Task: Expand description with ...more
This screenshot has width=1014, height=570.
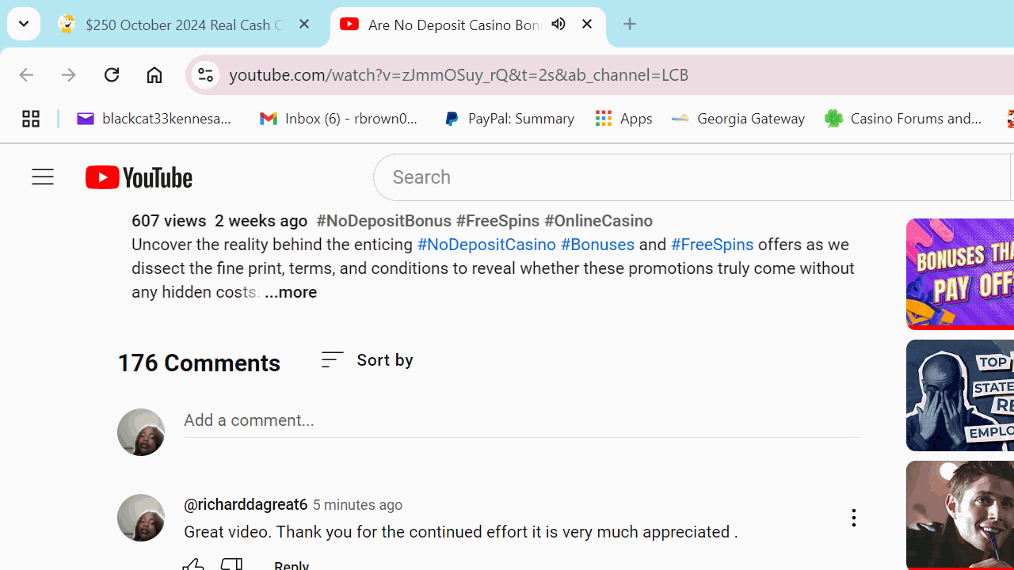Action: (291, 292)
